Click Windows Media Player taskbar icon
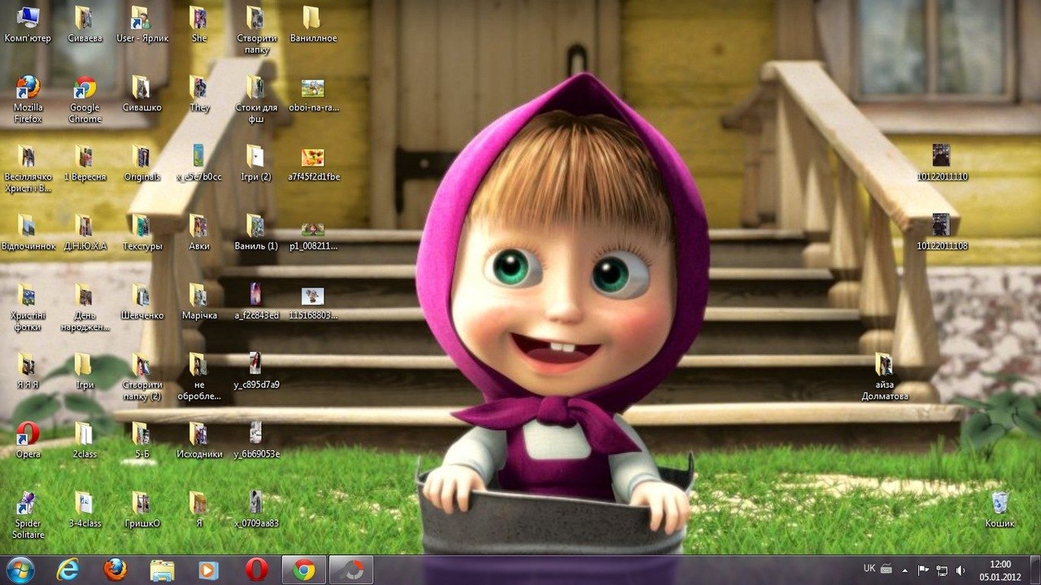The width and height of the screenshot is (1041, 585). pyautogui.click(x=209, y=570)
